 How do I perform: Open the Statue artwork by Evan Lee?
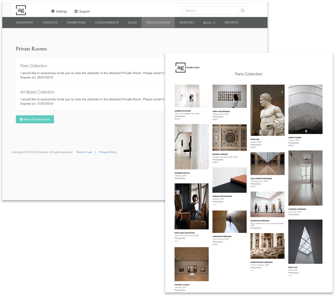pyautogui.click(x=267, y=111)
